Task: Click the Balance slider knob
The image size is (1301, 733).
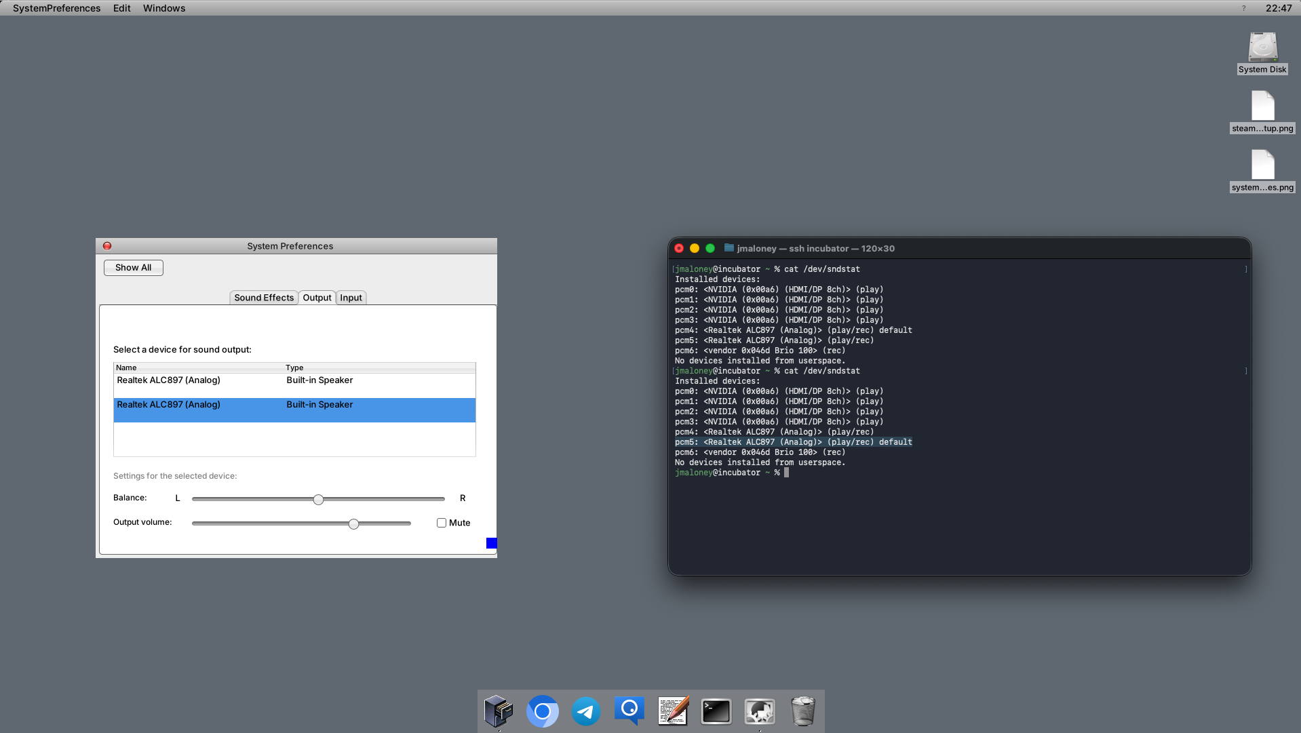Action: [318, 499]
